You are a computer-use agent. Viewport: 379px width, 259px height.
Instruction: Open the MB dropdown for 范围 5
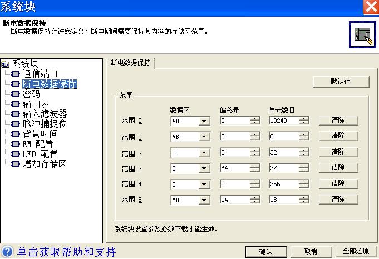(204, 199)
